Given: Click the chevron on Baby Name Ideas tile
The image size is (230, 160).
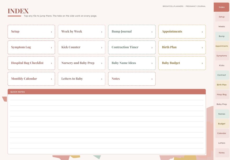Looking at the screenshot, I should pyautogui.click(x=152, y=63).
